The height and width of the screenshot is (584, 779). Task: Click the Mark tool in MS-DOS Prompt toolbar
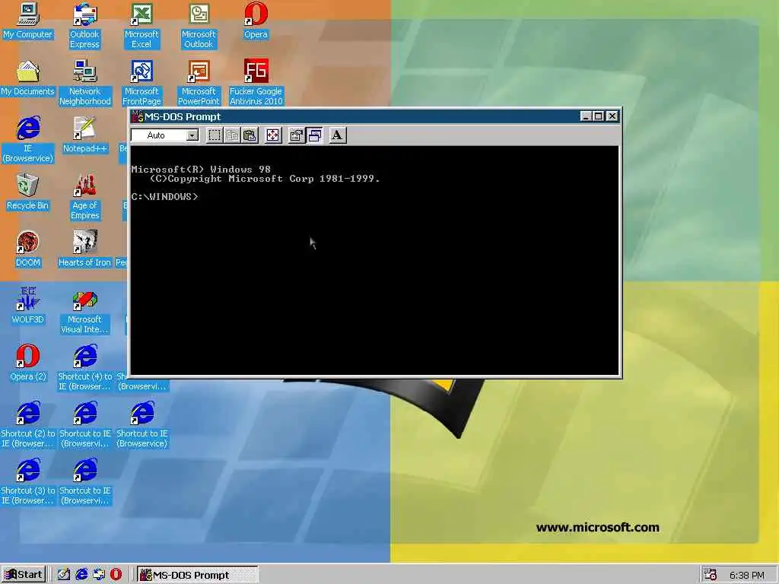[x=214, y=135]
